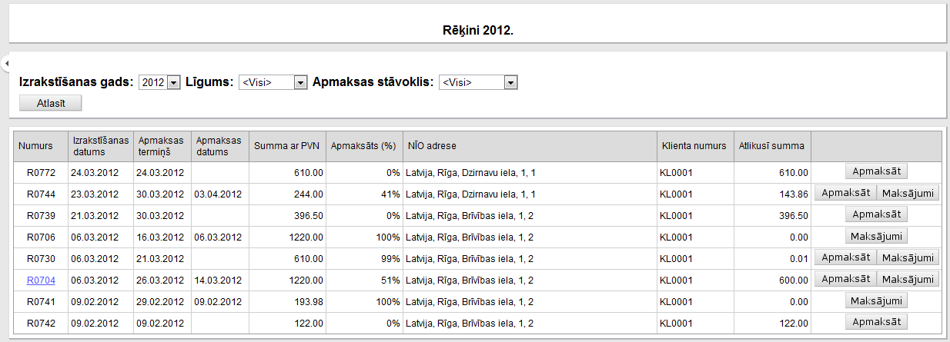Screen dimensions: 950x342
Task: Click Apmaksāt for invoice R0704
Action: pos(845,279)
